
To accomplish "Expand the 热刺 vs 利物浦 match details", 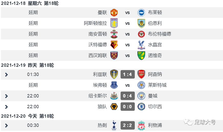I will (x=6, y=125).
